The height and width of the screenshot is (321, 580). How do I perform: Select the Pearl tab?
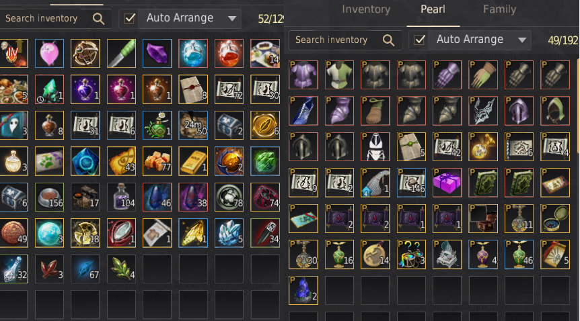(433, 9)
